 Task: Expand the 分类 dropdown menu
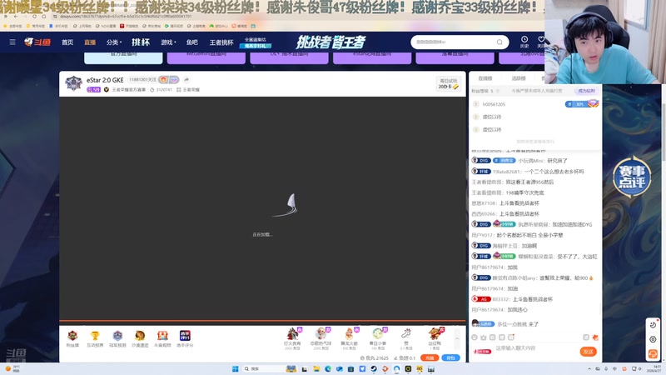tap(114, 42)
